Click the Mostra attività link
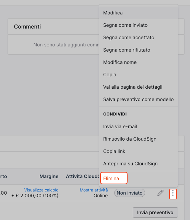Viewport: 190px width, 220px height. [x=94, y=190]
